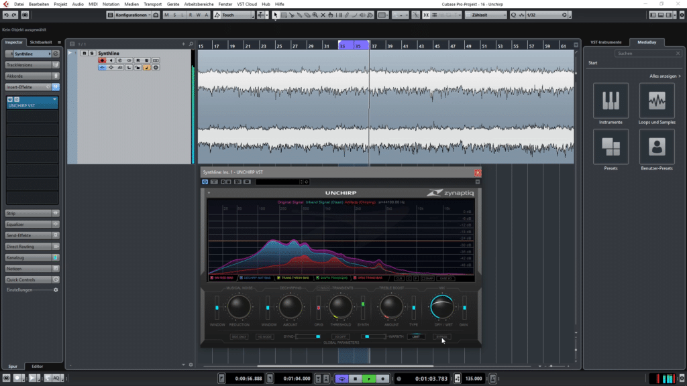This screenshot has width=687, height=386.
Task: Click the CLR button in UNCHIRP display
Action: click(x=399, y=278)
